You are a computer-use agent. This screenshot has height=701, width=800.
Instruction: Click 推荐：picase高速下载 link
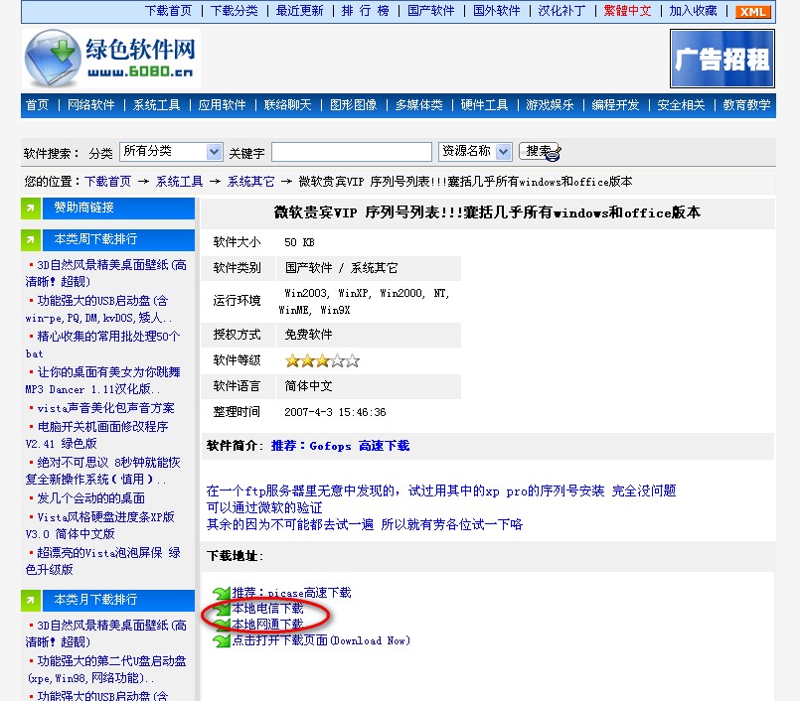coord(291,593)
